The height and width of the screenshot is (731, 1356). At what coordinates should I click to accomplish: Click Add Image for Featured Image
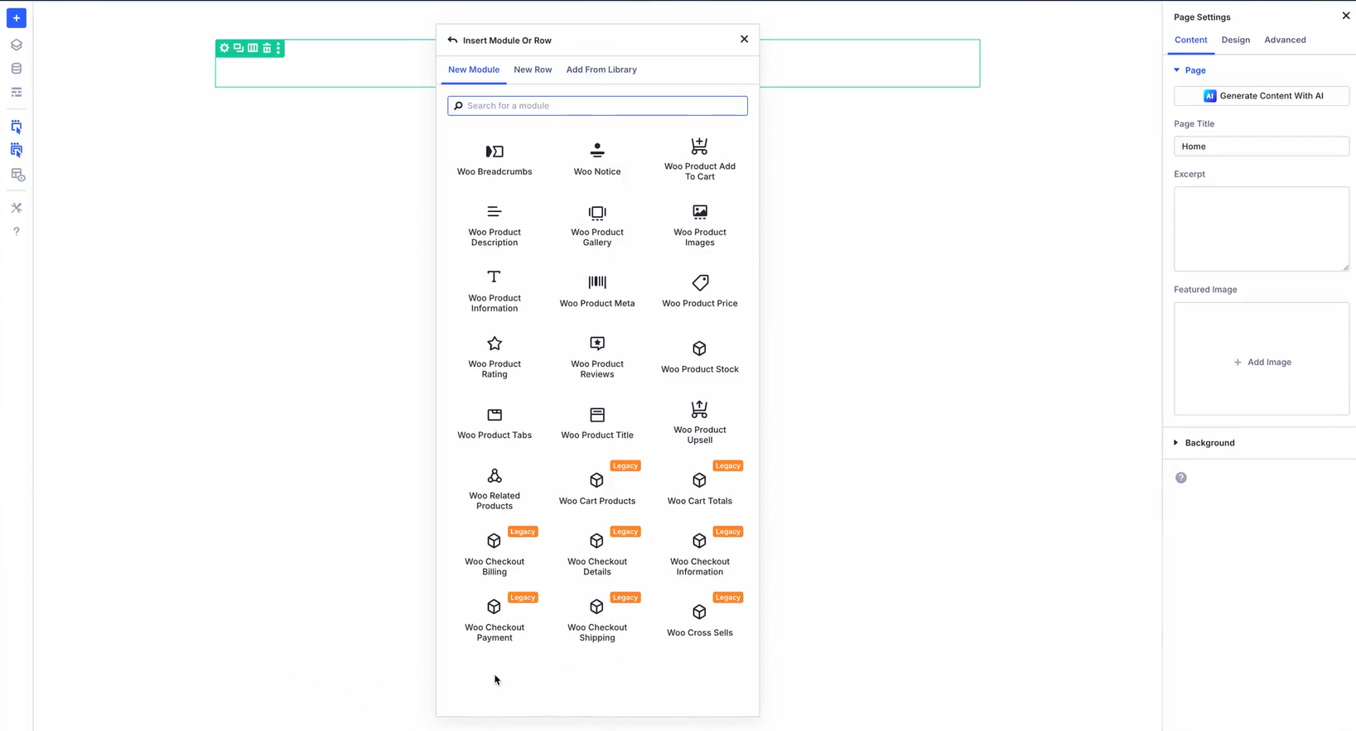tap(1262, 362)
